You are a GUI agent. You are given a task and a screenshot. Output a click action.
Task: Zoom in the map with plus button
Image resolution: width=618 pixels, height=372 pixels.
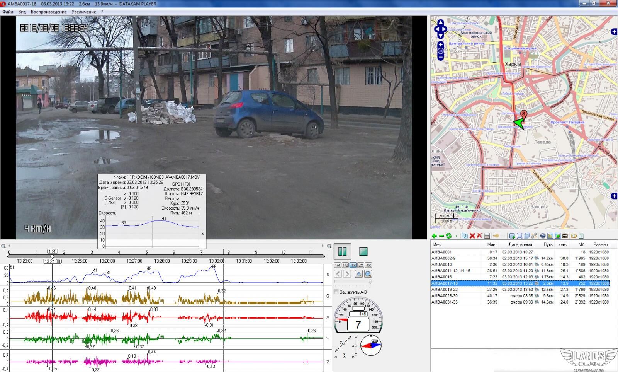click(x=440, y=45)
